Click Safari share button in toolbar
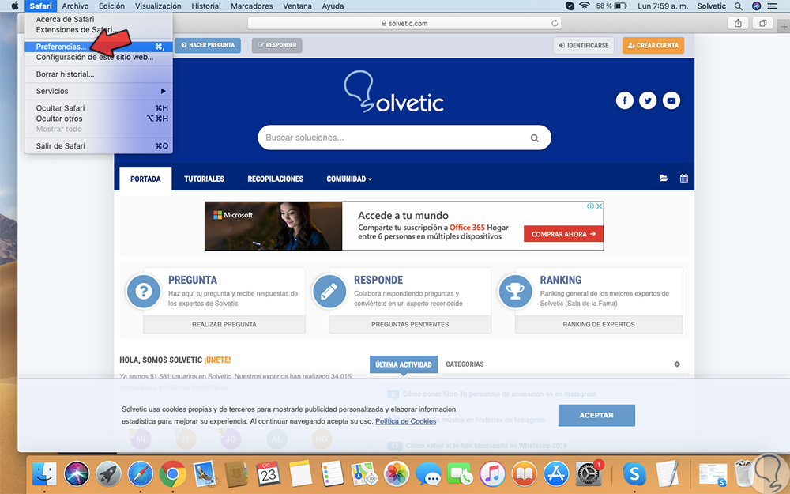Image resolution: width=790 pixels, height=494 pixels. [x=738, y=23]
